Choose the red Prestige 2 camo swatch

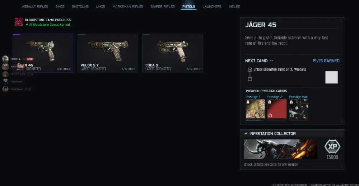pyautogui.click(x=277, y=109)
